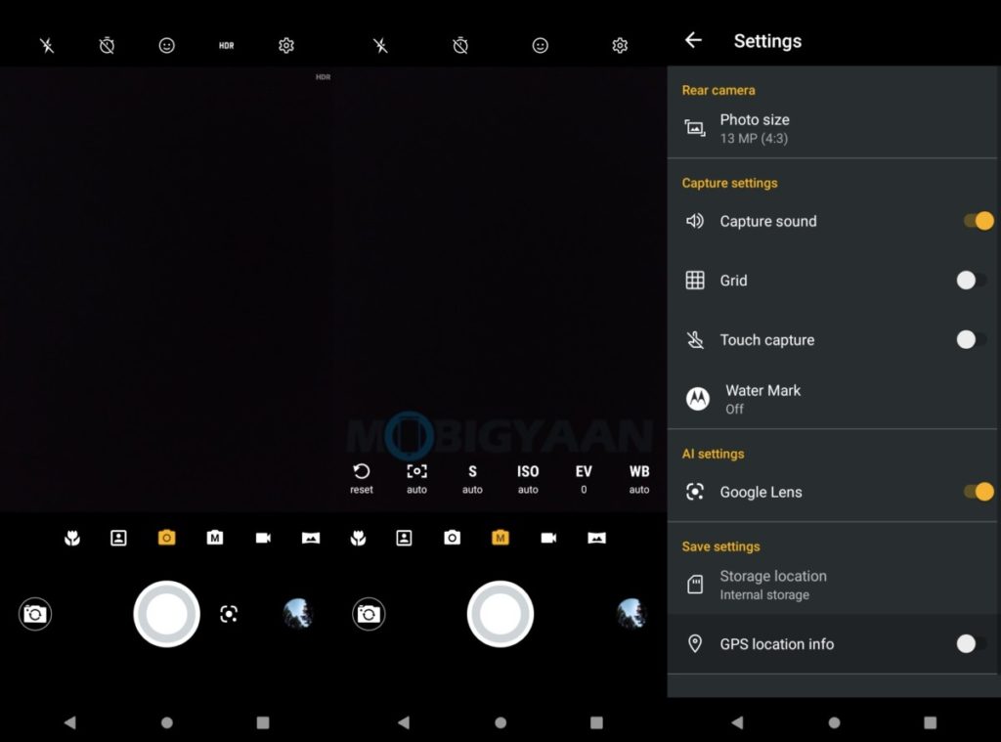Select panorama mode in left screen
1001x742 pixels.
(311, 538)
